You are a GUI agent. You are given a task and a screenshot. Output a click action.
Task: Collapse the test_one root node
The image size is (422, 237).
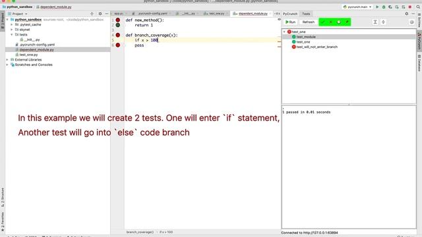click(x=284, y=32)
